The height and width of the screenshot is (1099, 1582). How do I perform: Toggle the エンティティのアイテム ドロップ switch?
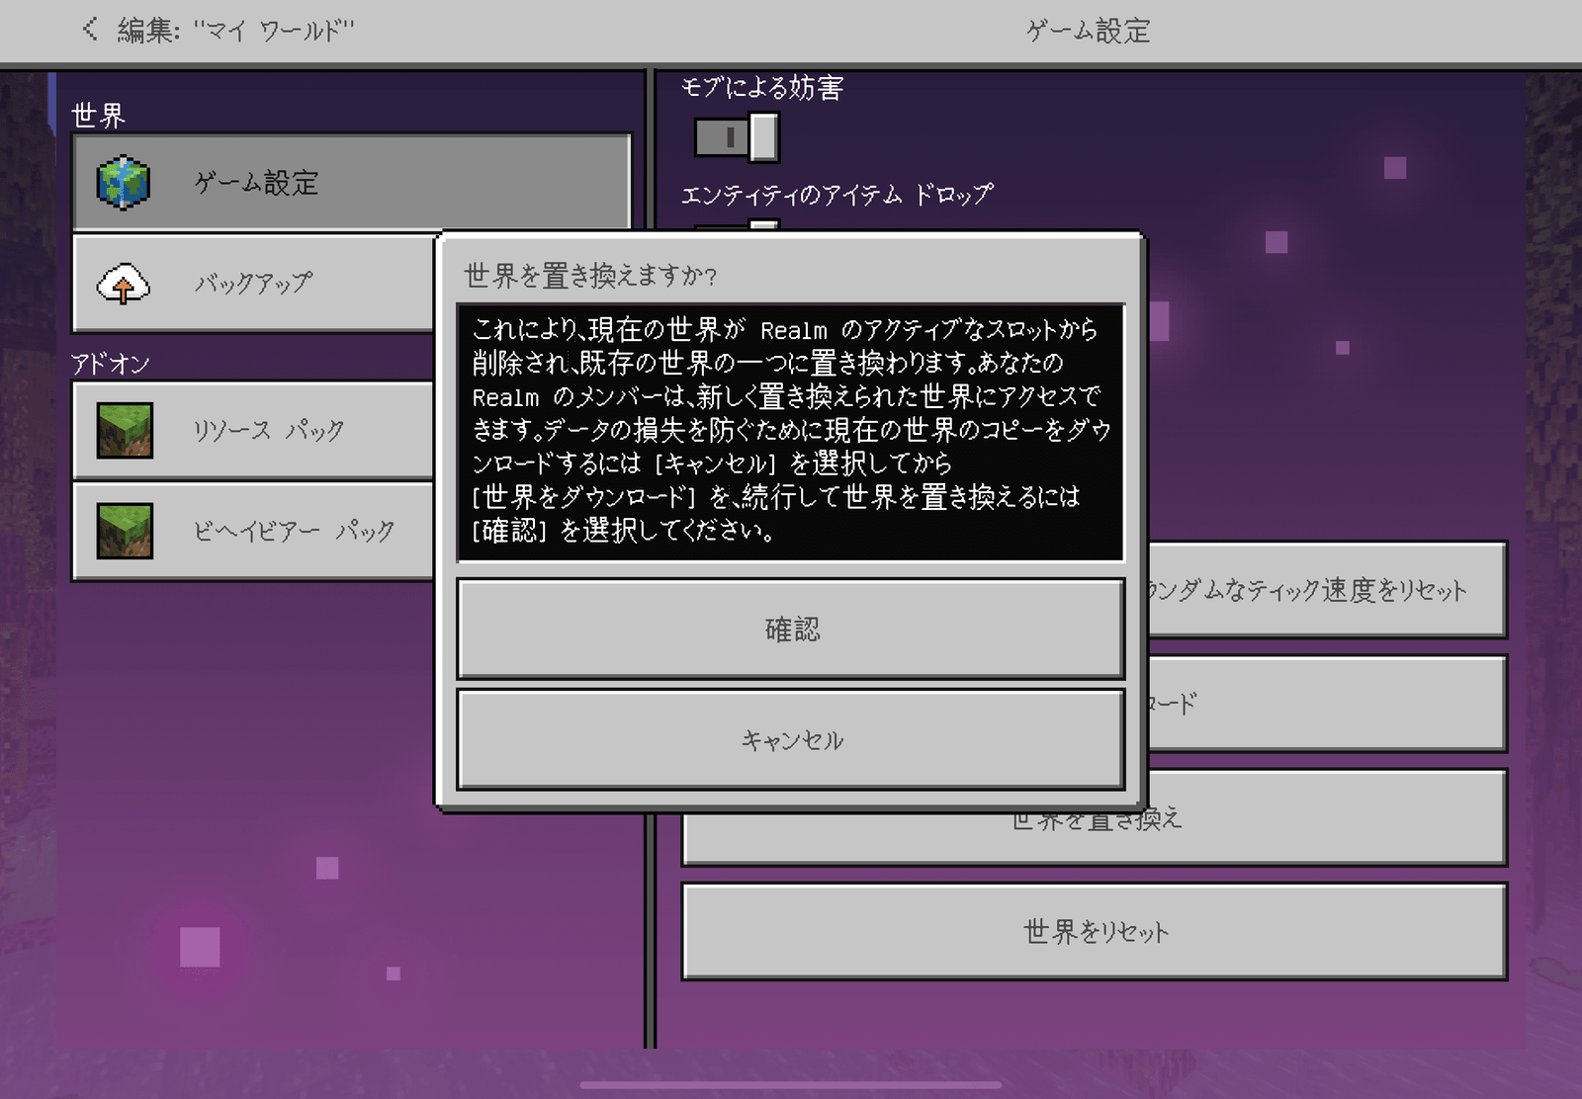(737, 226)
